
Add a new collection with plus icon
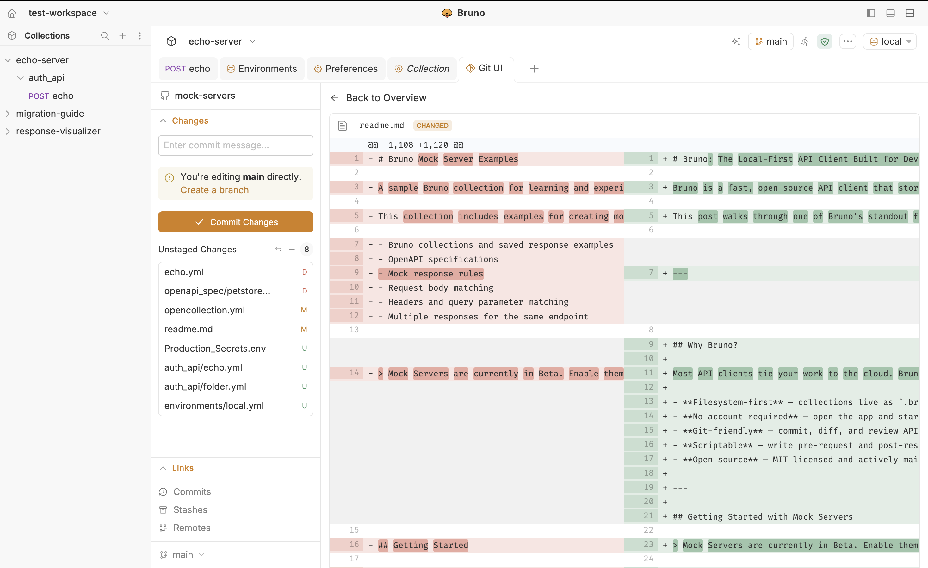coord(122,36)
